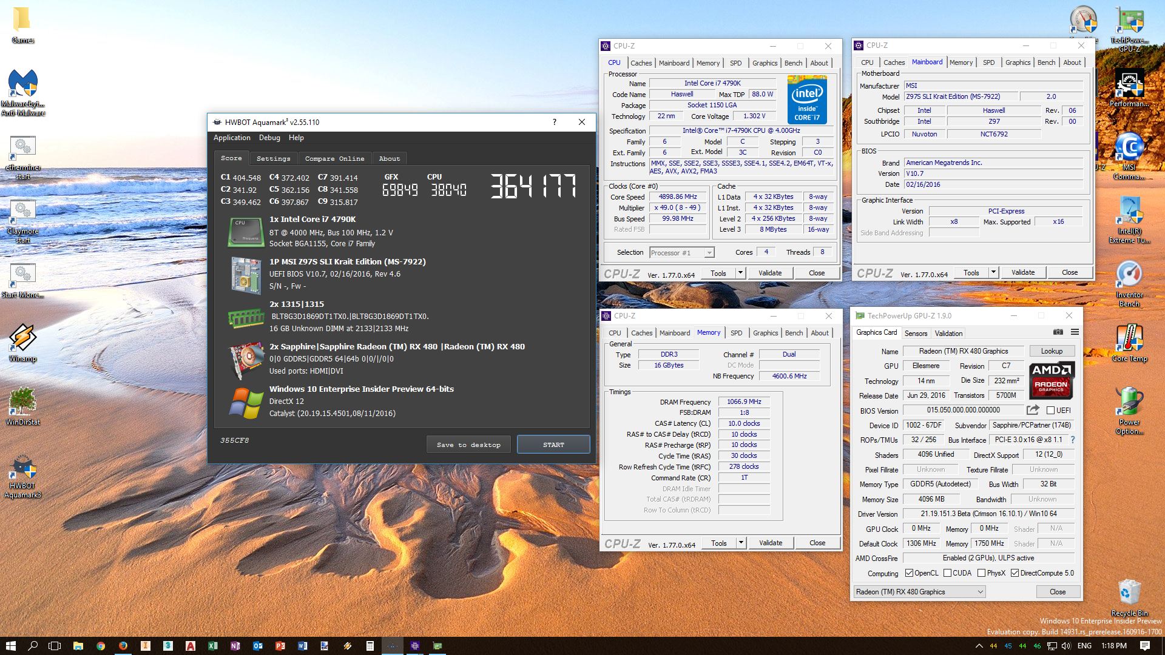Click Validate in the CPU-Z CPU window
The height and width of the screenshot is (655, 1165).
click(x=770, y=273)
